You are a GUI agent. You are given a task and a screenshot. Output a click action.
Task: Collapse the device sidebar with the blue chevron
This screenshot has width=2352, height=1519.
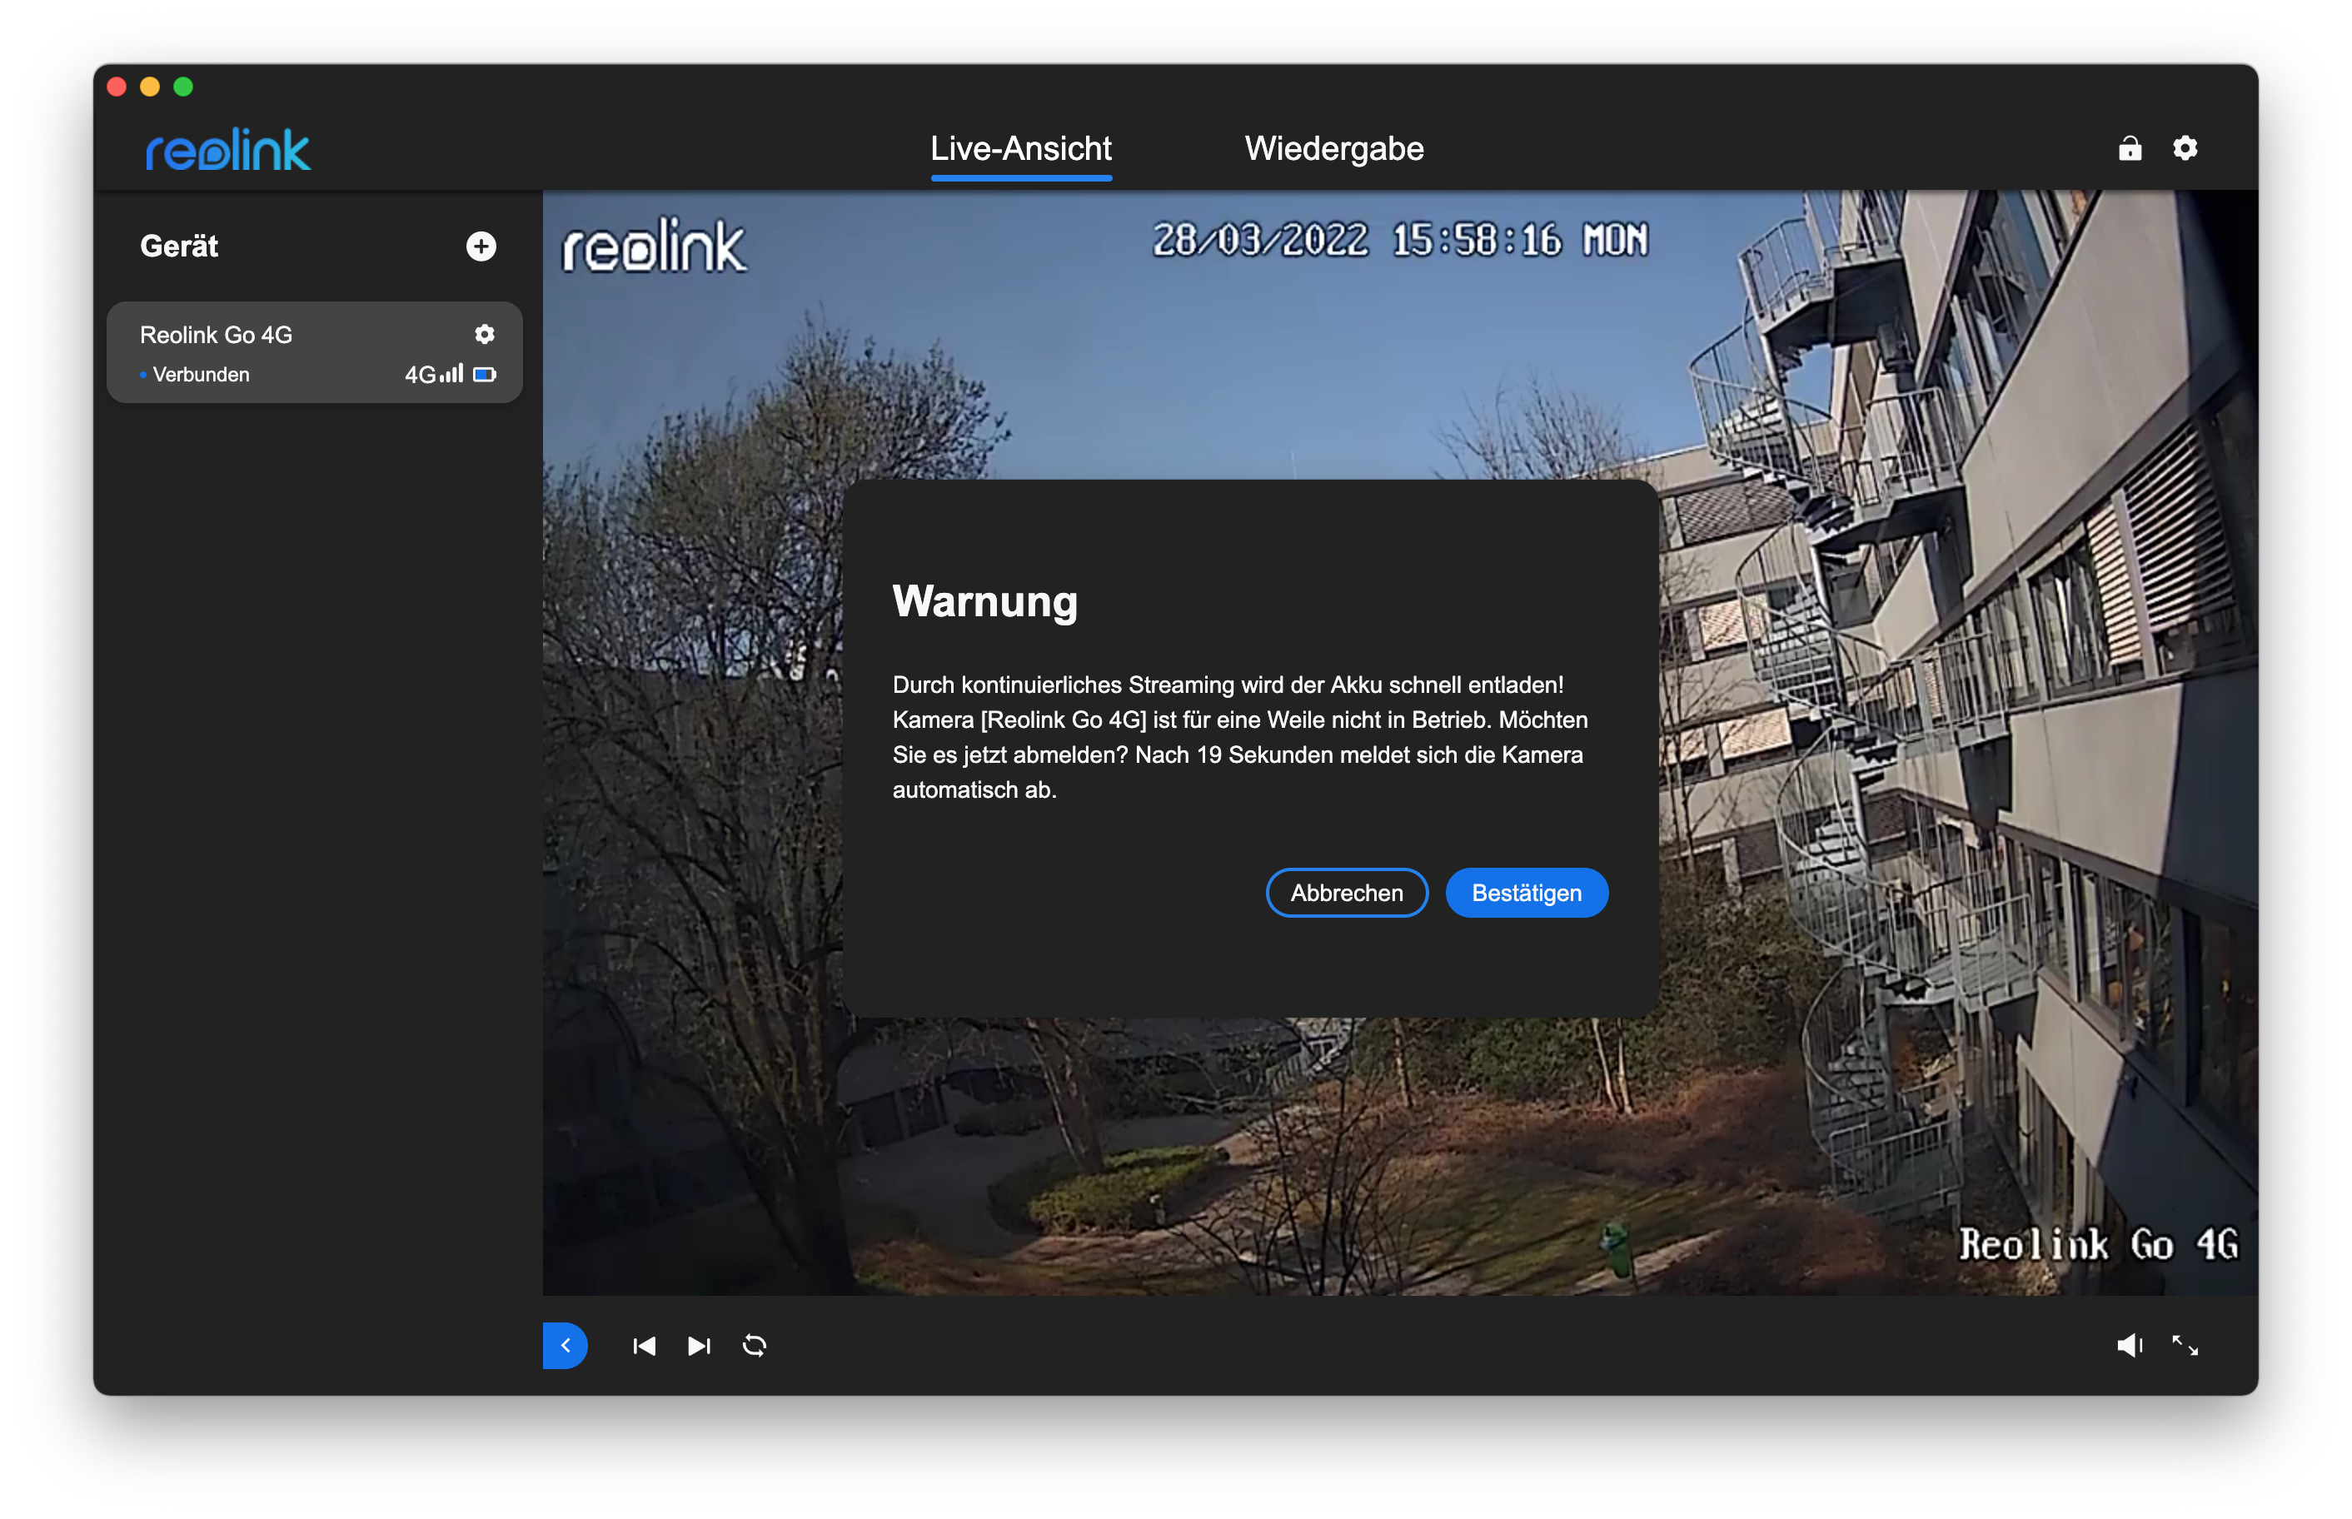565,1346
